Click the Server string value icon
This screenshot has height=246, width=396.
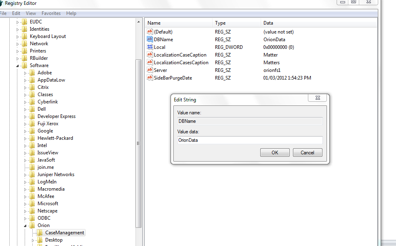tap(150, 70)
